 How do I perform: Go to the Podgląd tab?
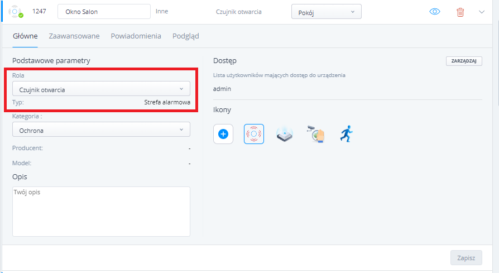[x=185, y=36]
